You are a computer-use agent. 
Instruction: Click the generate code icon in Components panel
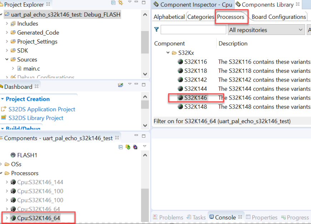(135, 147)
